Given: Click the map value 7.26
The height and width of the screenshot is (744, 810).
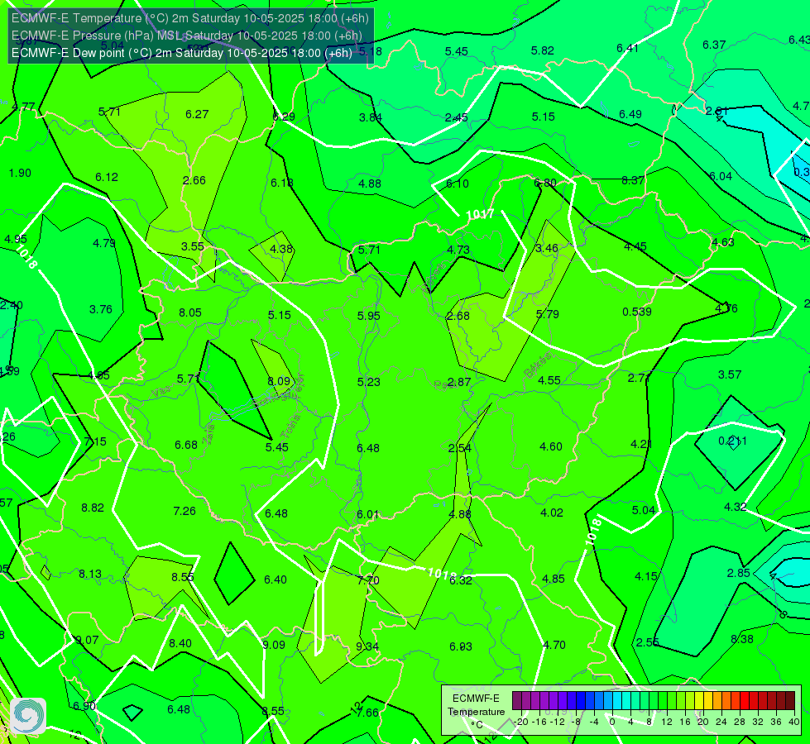Looking at the screenshot, I should click(185, 511).
